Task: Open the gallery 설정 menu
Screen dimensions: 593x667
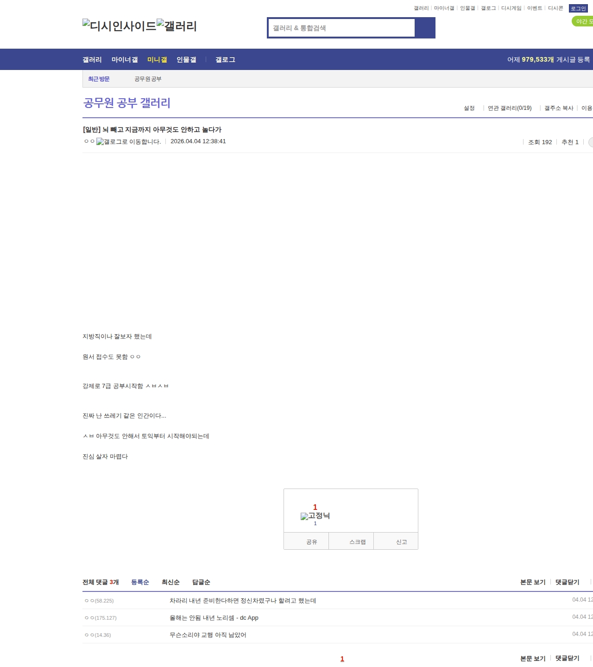Action: 469,108
